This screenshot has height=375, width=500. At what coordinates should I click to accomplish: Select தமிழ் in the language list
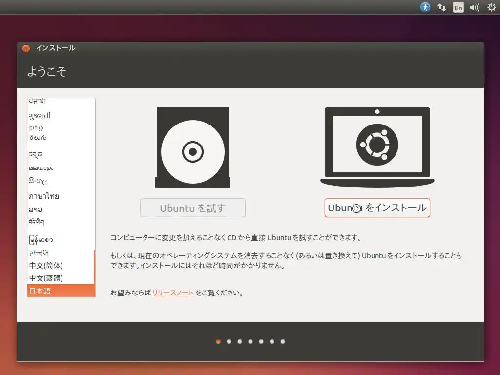[61, 128]
